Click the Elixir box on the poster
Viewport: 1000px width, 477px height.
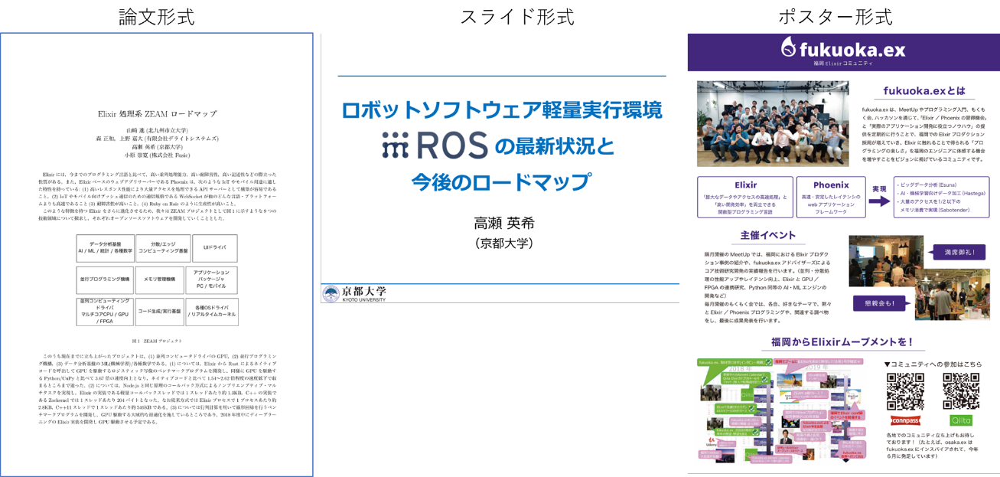pyautogui.click(x=745, y=198)
